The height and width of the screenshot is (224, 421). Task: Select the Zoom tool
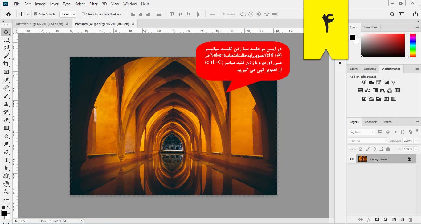(x=6, y=192)
